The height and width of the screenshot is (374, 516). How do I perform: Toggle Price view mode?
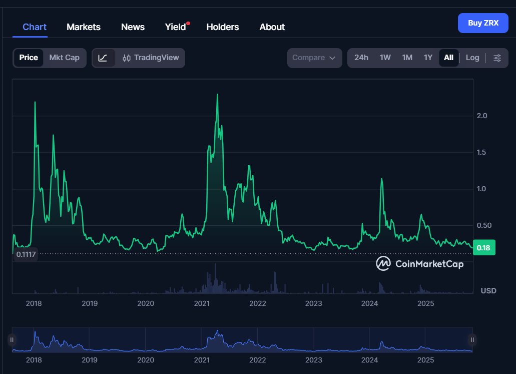(29, 58)
